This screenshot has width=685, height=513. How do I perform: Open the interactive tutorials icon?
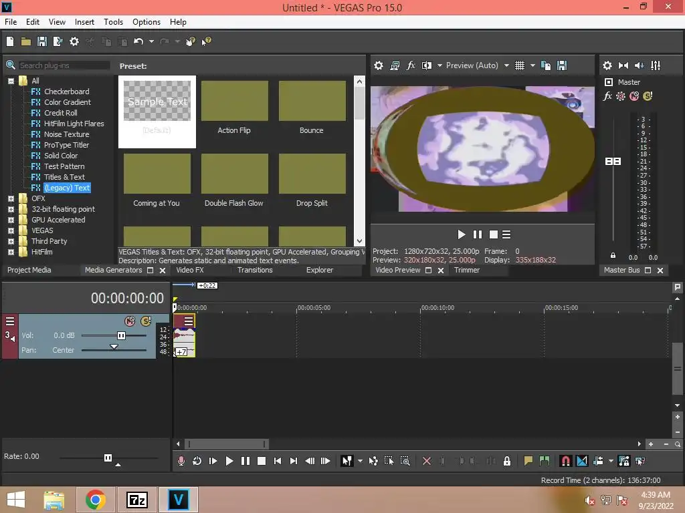(191, 41)
